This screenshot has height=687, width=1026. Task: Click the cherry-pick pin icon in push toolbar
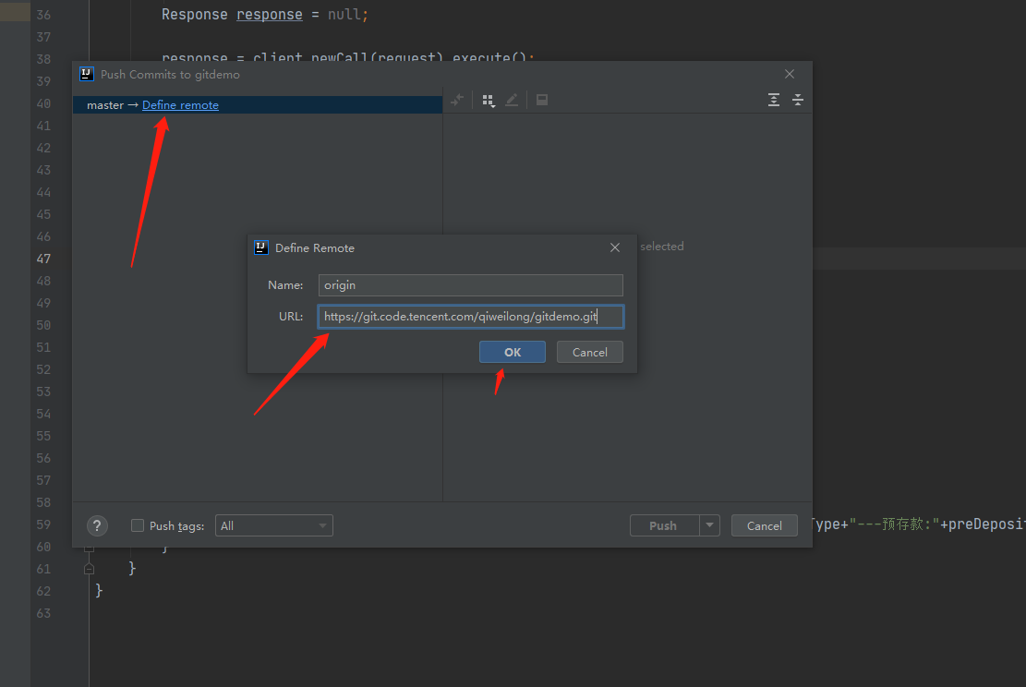click(x=457, y=100)
